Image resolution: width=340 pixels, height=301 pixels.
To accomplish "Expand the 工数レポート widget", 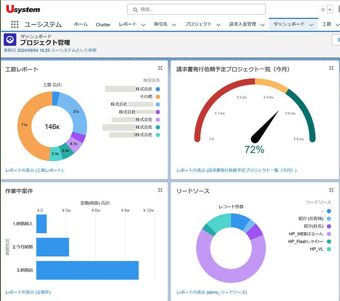I will point(160,68).
